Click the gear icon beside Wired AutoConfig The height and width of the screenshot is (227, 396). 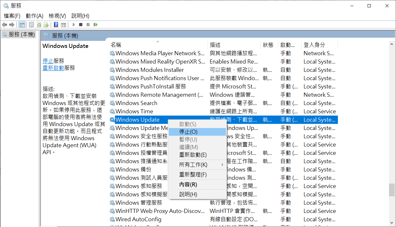112,219
